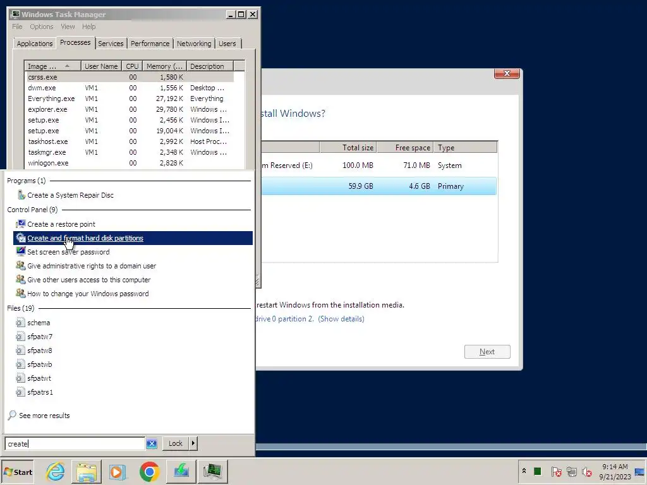Image resolution: width=647 pixels, height=485 pixels.
Task: Sort processes by User Name column
Action: (102, 66)
